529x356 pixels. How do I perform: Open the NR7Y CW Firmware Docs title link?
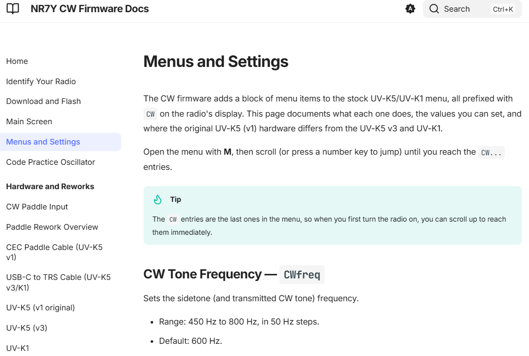point(89,9)
